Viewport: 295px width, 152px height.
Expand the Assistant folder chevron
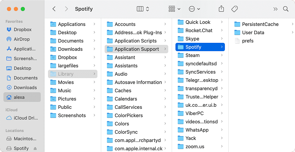(x=165, y=57)
